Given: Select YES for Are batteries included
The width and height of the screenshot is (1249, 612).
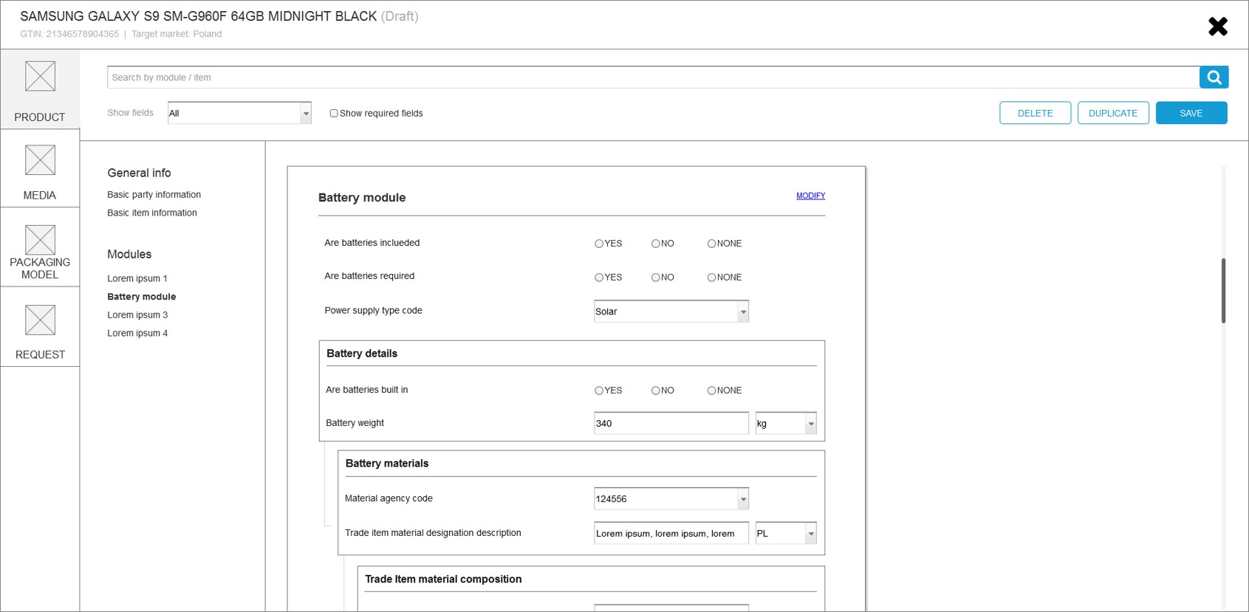Looking at the screenshot, I should point(599,244).
